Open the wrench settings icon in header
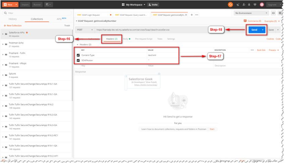The width and height of the screenshot is (285, 164). point(244,5)
